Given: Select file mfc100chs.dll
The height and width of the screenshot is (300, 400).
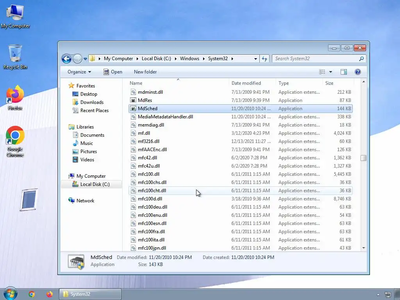Looking at the screenshot, I should 240,182.
